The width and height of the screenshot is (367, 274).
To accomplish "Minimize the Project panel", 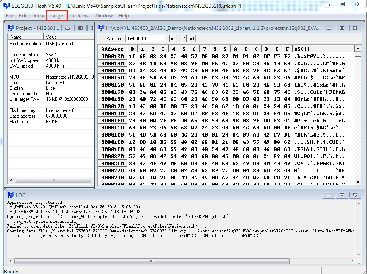I will [68, 28].
